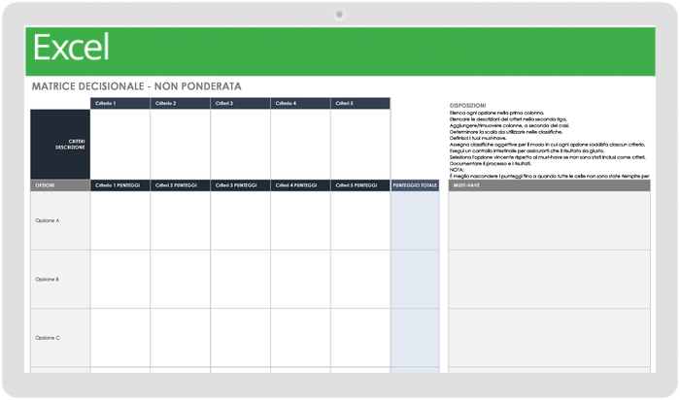Click Criterio 1 score cell for Opzione A
Image resolution: width=680 pixels, height=400 pixels.
(119, 220)
